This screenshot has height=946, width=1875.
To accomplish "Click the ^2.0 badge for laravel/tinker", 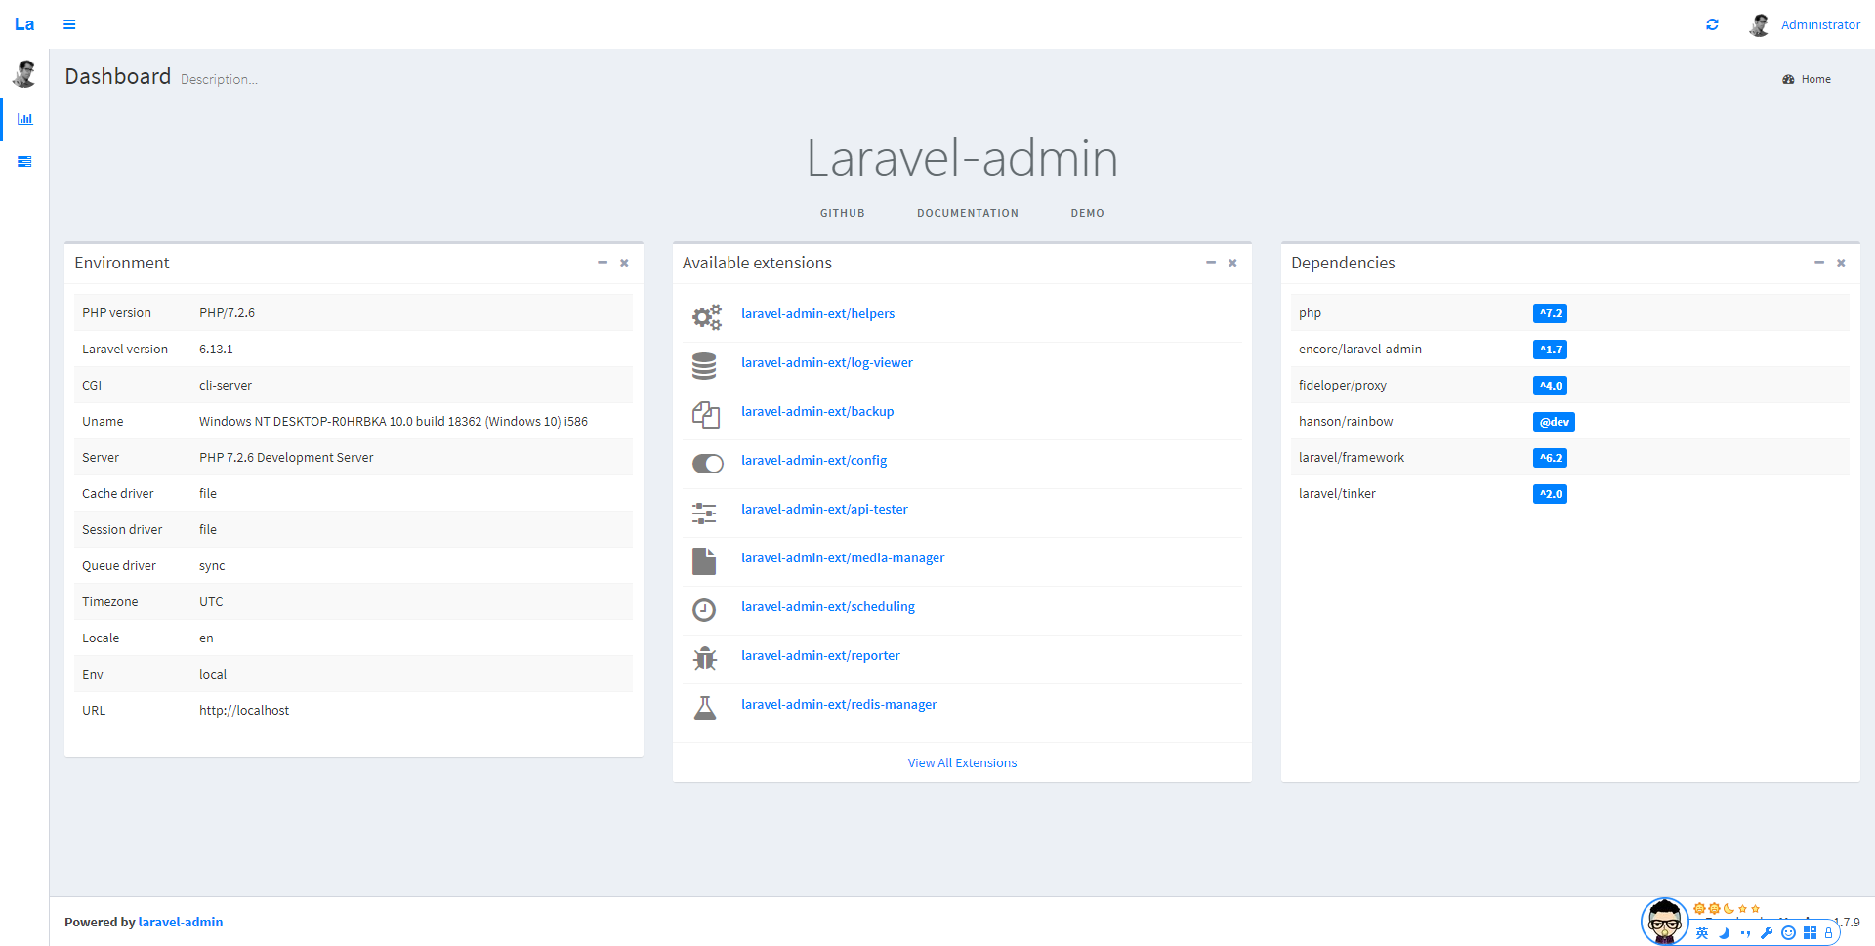I will [x=1550, y=494].
